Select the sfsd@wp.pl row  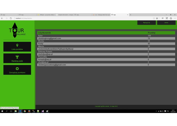(106, 62)
